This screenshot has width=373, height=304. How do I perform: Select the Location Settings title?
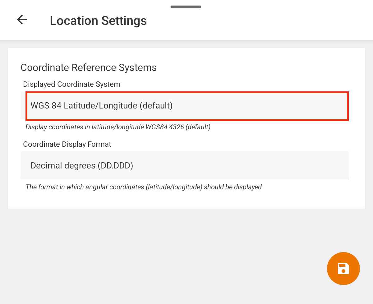pyautogui.click(x=98, y=21)
